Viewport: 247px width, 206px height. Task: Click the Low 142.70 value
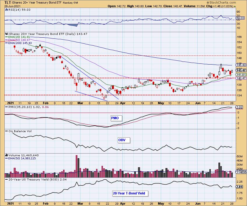(x=153, y=6)
